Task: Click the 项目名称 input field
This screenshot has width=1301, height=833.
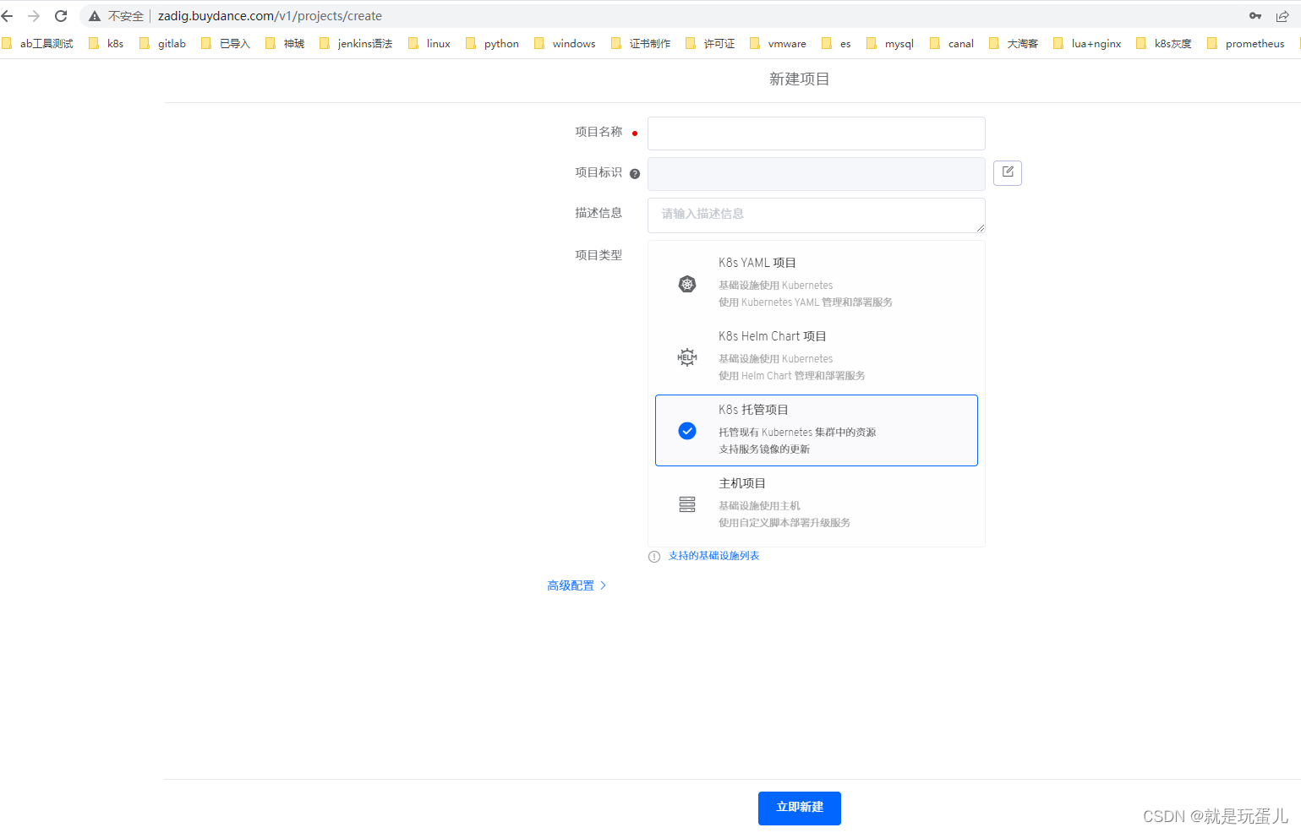Action: [x=816, y=133]
